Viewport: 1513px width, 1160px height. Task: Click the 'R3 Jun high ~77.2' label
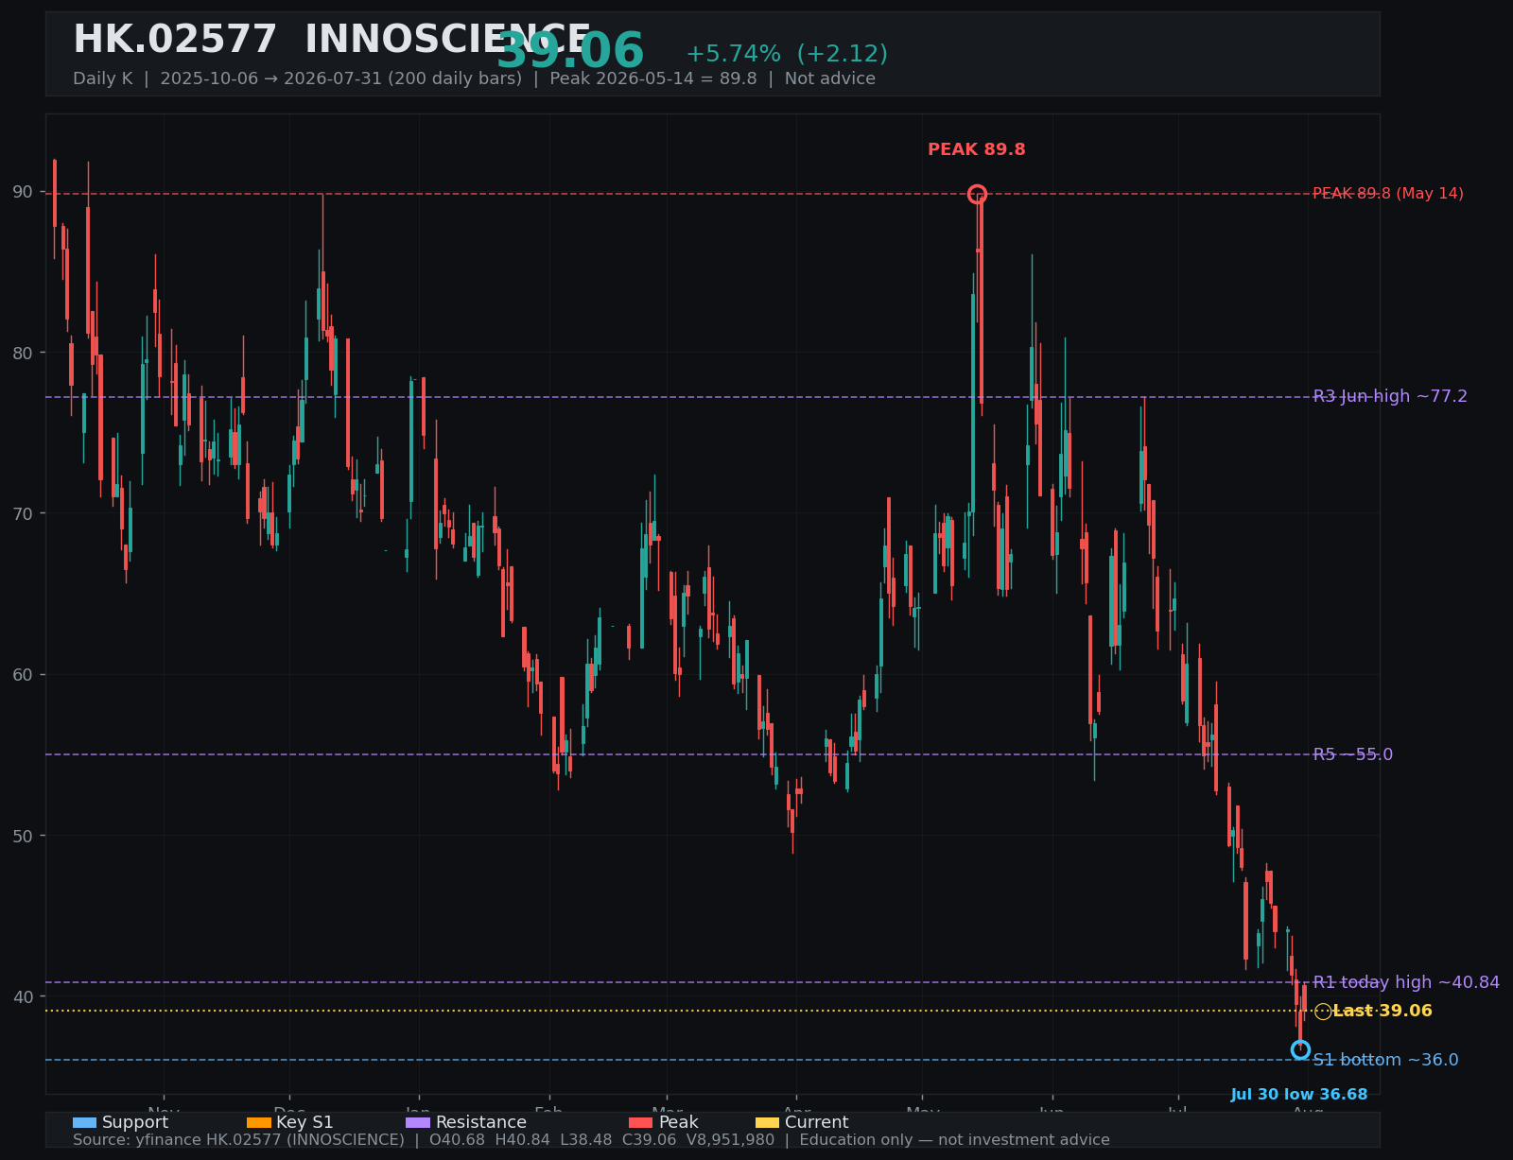tap(1390, 396)
